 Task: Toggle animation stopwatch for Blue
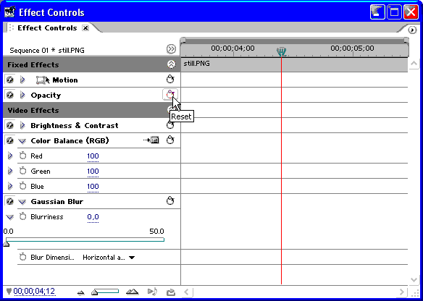[x=23, y=186]
